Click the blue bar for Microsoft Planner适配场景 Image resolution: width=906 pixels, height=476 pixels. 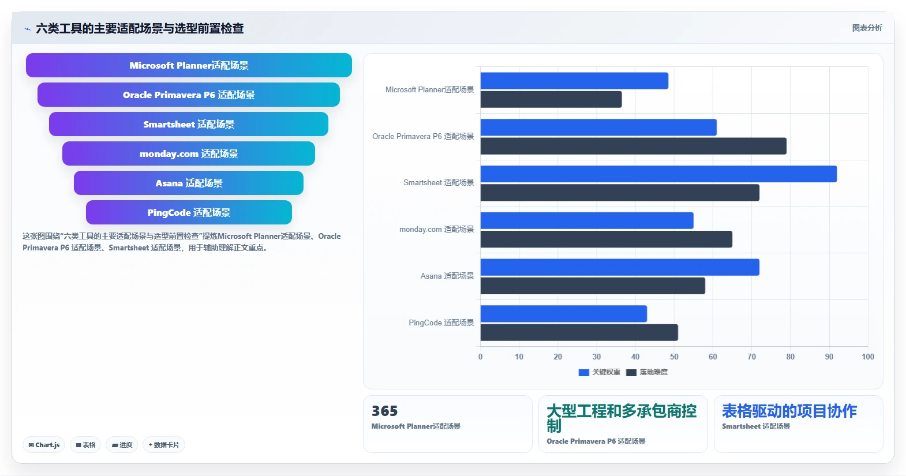[574, 81]
